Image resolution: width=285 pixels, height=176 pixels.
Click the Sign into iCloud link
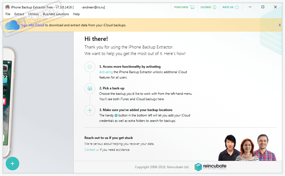[x=33, y=25]
